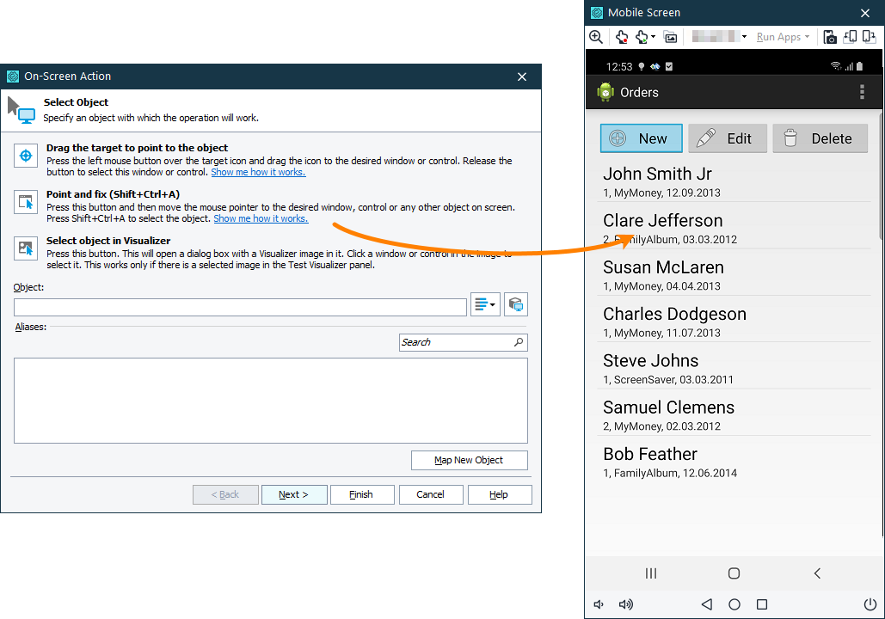Click the highlight-object icon beside the Object field
The height and width of the screenshot is (619, 885).
point(515,303)
